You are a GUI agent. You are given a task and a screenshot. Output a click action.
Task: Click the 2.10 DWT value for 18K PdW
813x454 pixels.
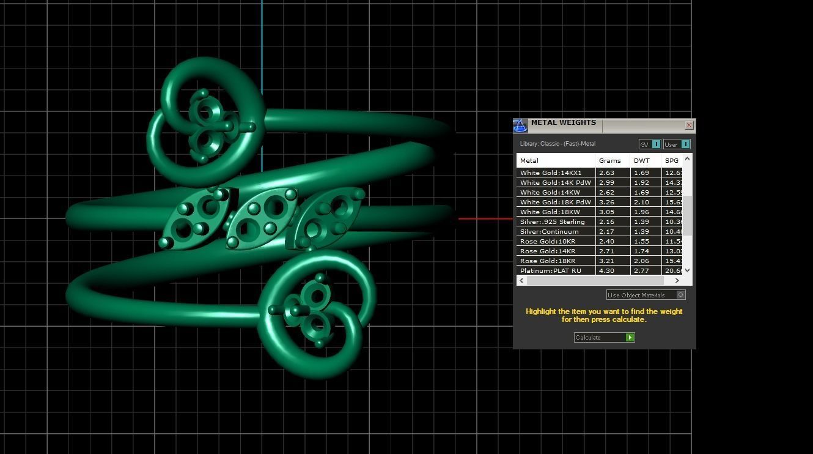pos(641,202)
